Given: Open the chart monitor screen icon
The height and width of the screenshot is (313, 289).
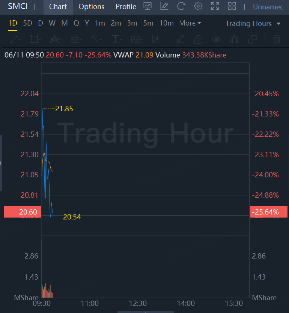Looking at the screenshot, I should (x=148, y=6).
